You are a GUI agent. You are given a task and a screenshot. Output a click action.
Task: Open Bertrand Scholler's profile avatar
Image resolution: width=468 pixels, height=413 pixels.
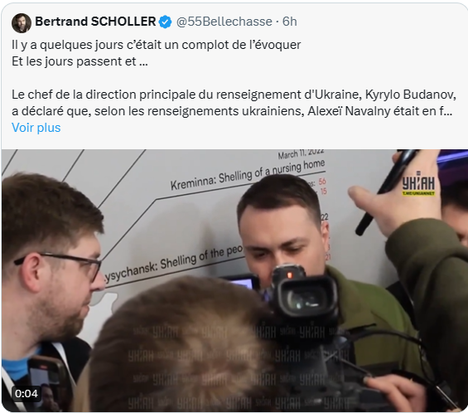22,22
